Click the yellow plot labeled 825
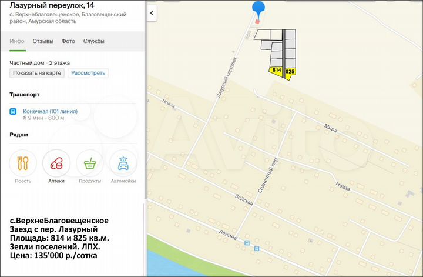The image size is (423, 277). point(290,71)
